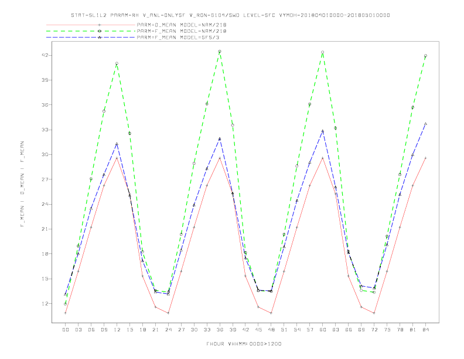Viewport: 464px width, 359px height.
Task: Click forecast hour label 69 on x-axis
Action: tap(361, 330)
